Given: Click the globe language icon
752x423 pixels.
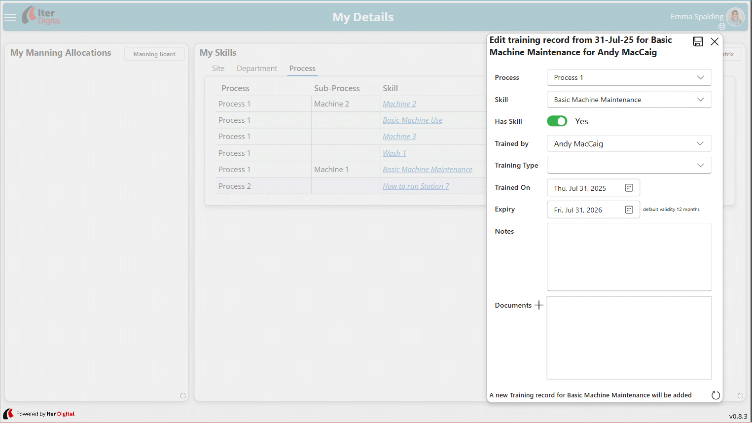Looking at the screenshot, I should click(722, 27).
